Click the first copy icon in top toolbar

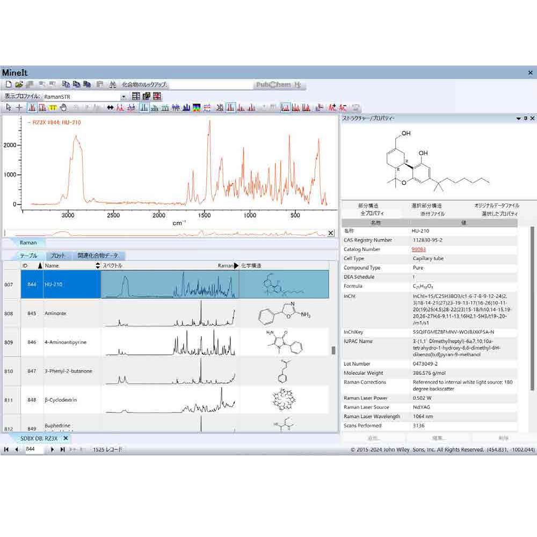(66, 84)
